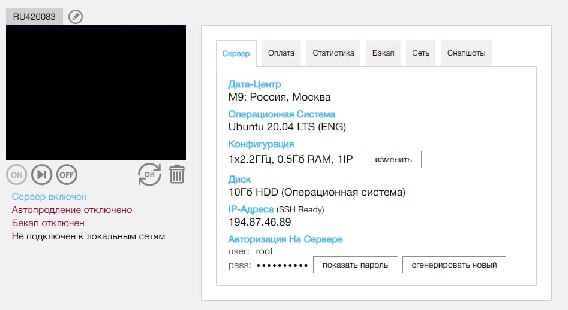This screenshot has width=568, height=310.
Task: Click сгенерировать новый password button
Action: (454, 265)
